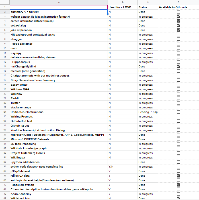Select the '- bugger' cell
Screen dimensions: 199x200
pyautogui.click(x=59, y=39)
